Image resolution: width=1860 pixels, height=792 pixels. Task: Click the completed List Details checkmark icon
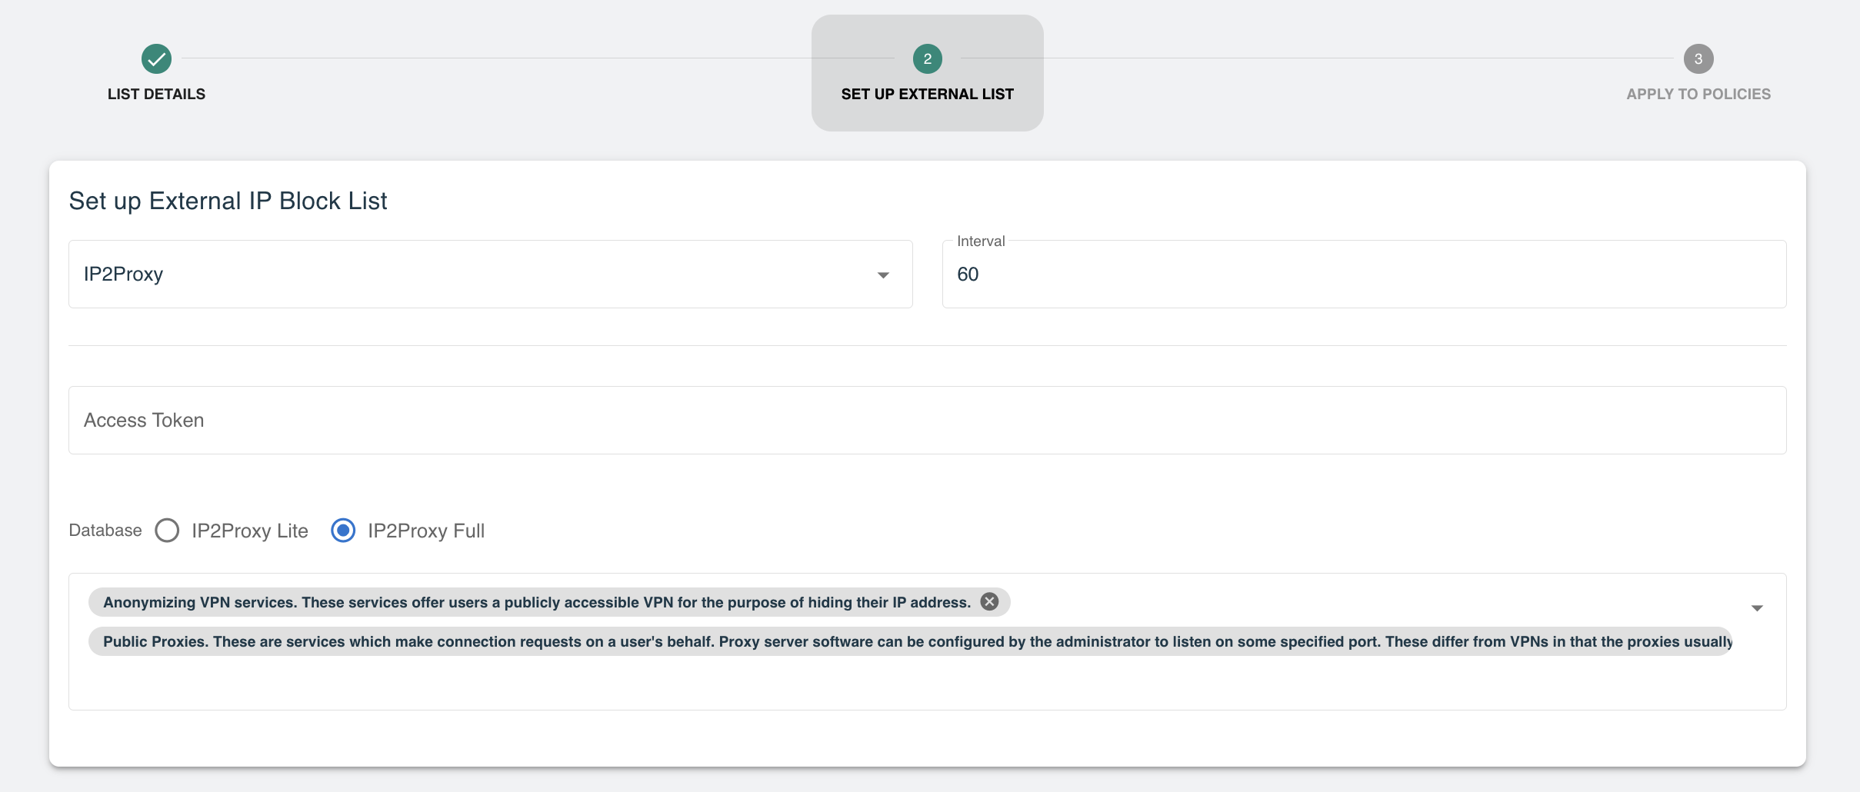[156, 58]
